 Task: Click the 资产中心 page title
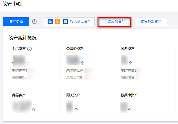coord(12,4)
